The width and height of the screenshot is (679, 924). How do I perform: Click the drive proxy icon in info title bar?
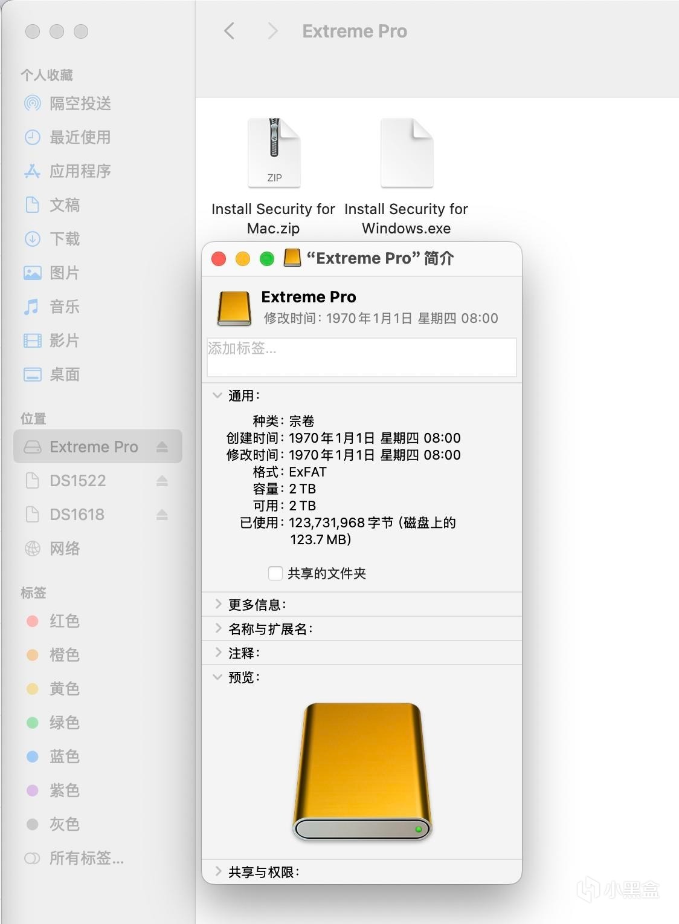pos(292,258)
